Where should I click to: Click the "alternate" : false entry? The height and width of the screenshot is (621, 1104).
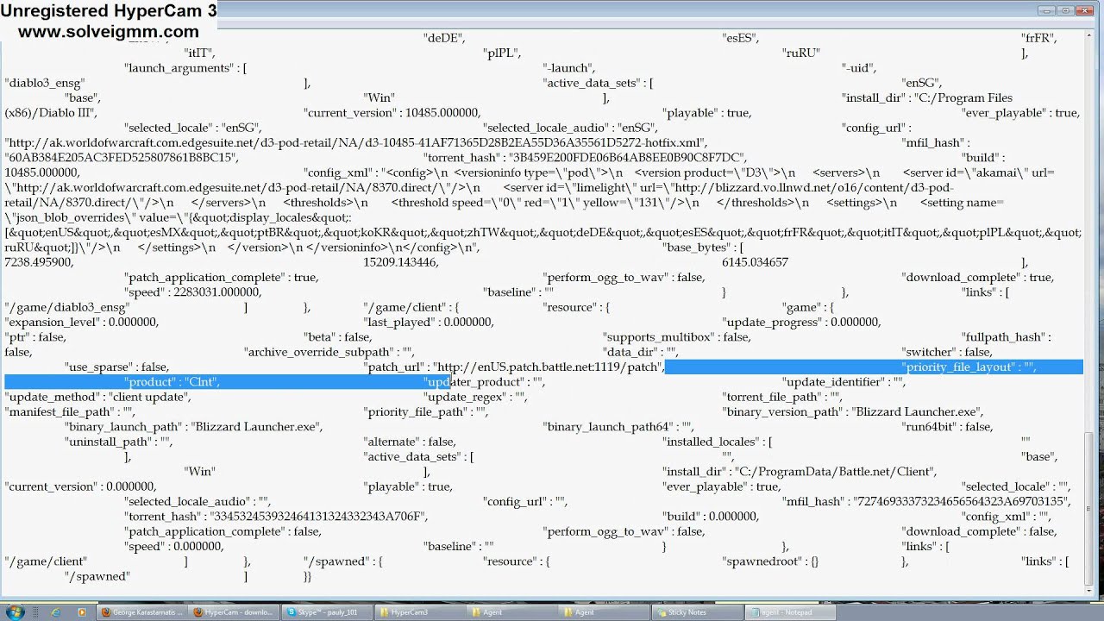[410, 442]
